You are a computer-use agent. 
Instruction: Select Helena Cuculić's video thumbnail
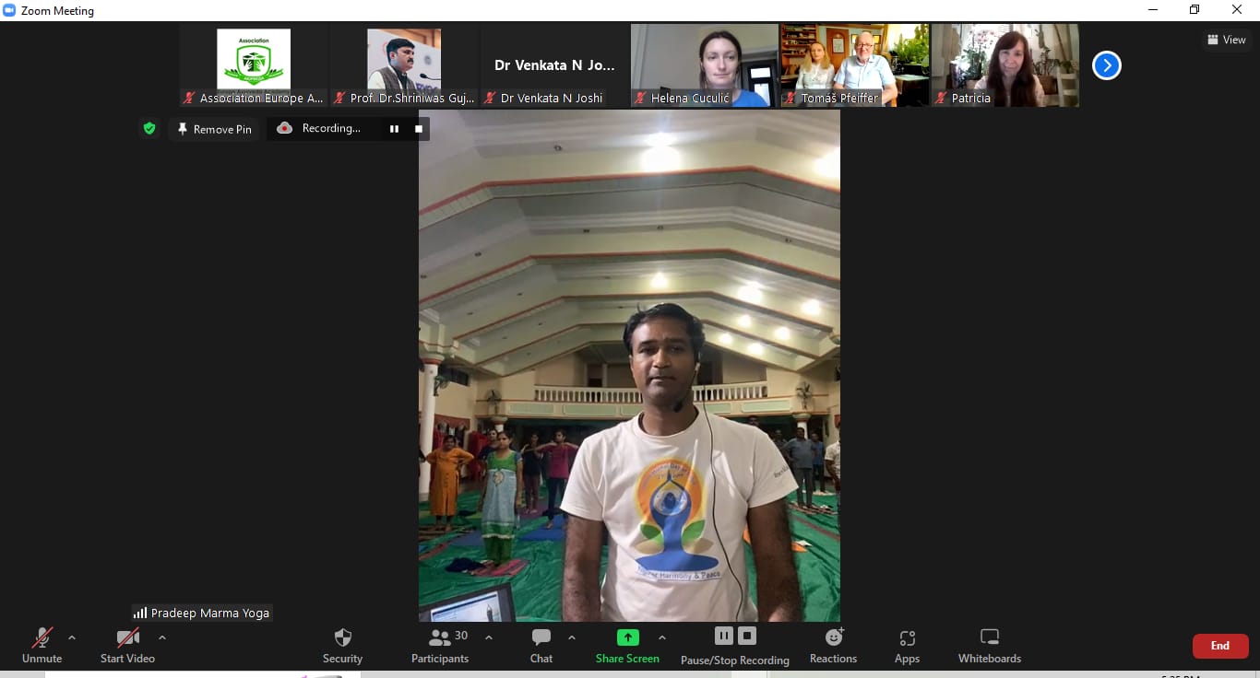tap(704, 65)
